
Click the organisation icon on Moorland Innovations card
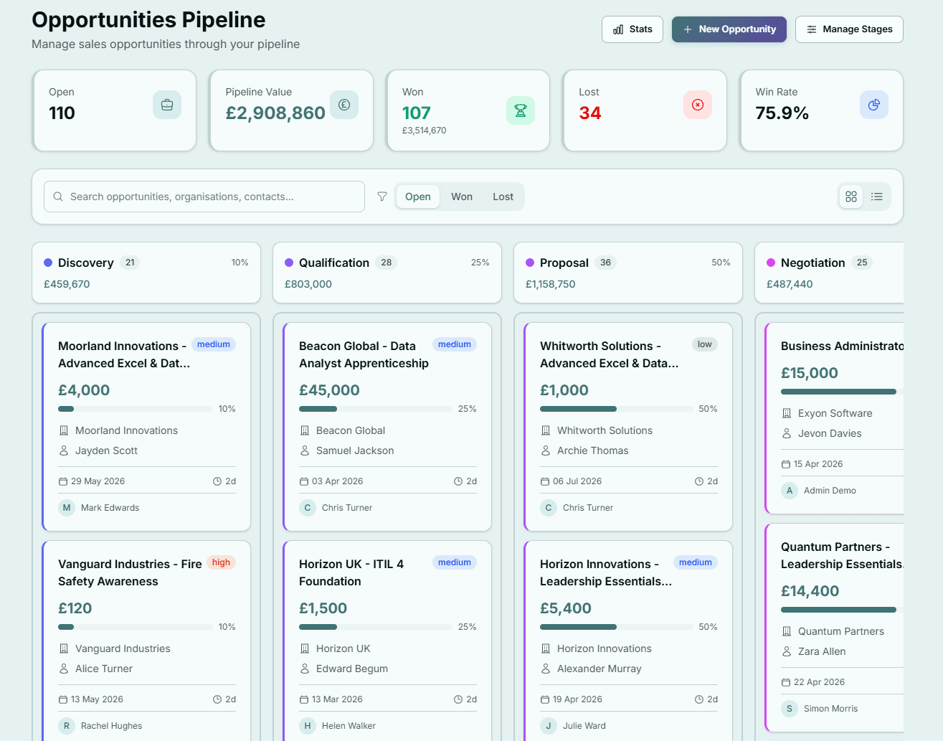[x=62, y=430]
